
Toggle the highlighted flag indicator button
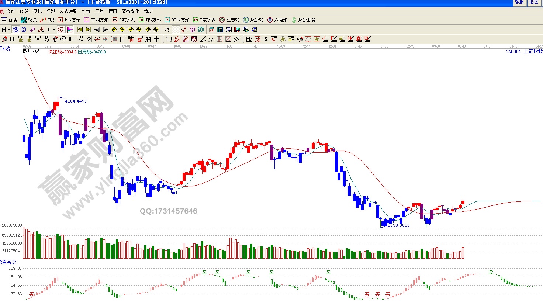70,30
